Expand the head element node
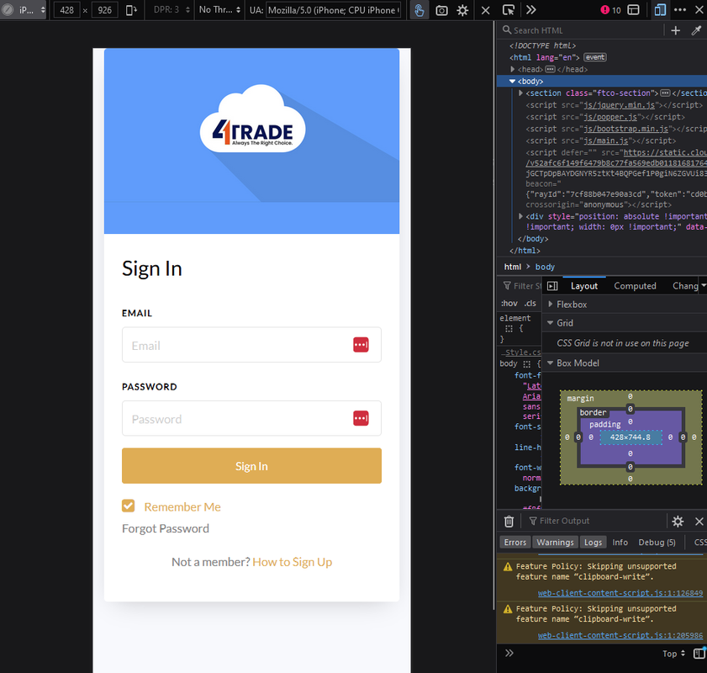Viewport: 707px width, 673px height. click(513, 69)
